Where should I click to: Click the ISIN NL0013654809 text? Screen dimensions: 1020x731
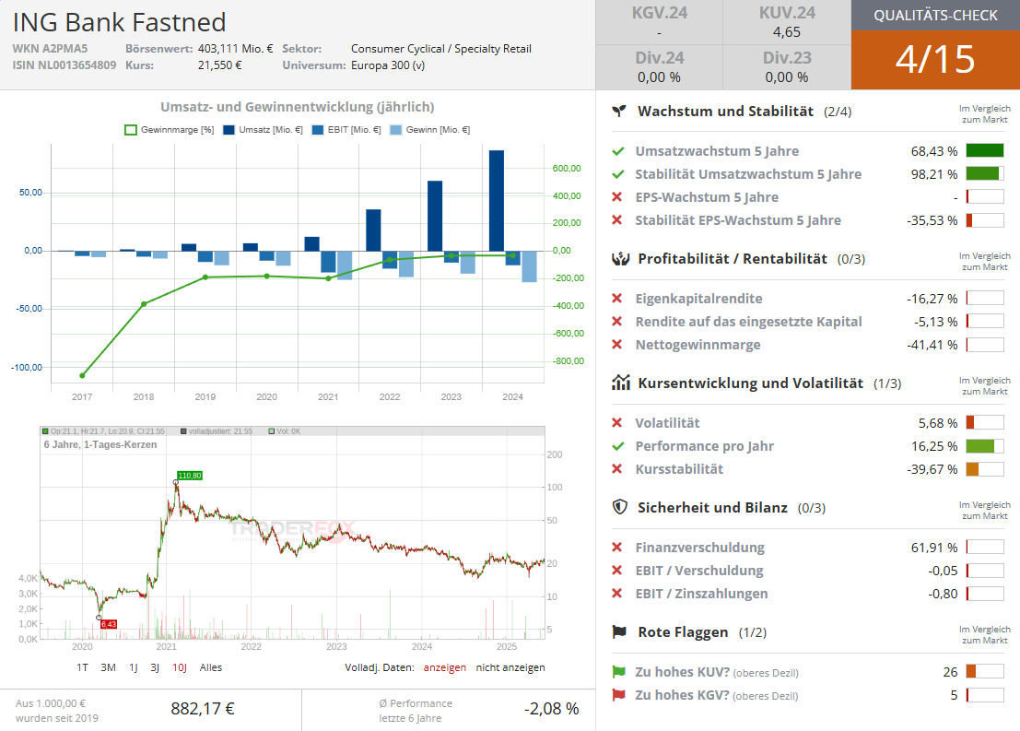(64, 65)
